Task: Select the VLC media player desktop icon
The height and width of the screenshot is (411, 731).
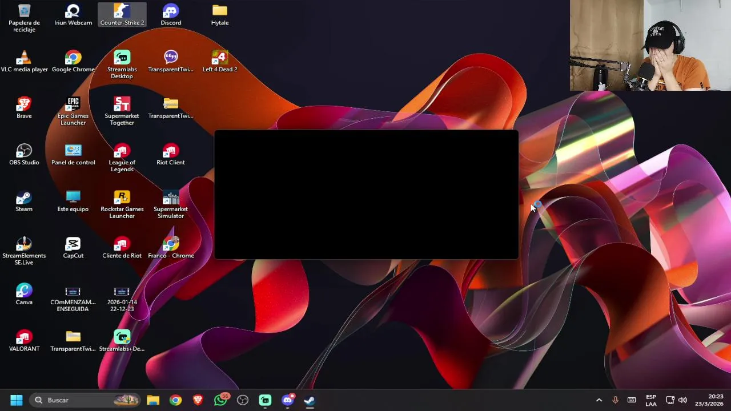Action: tap(24, 62)
